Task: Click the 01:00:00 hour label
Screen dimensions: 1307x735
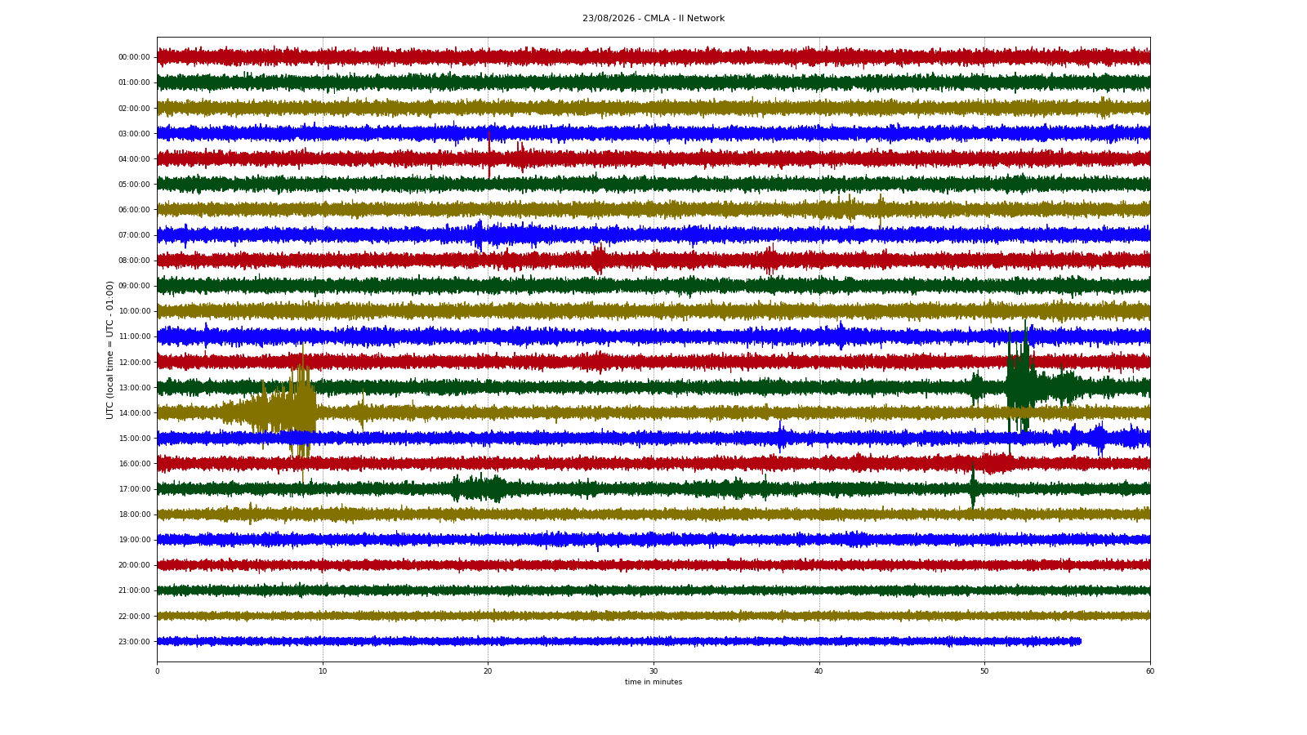Action: pos(134,82)
